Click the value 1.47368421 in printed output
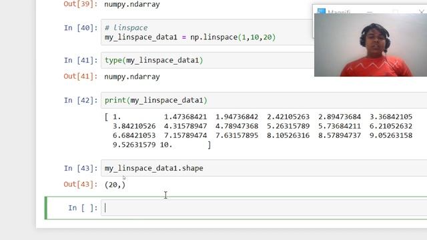 [185, 117]
